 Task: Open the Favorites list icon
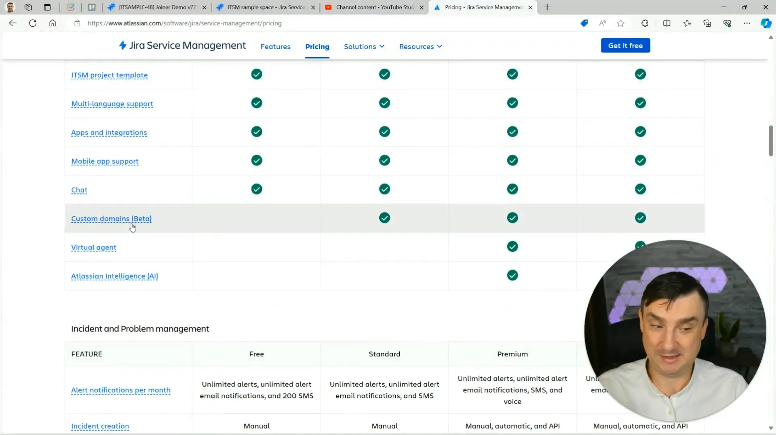coord(687,23)
